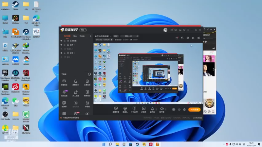Screen dimensions: 262x147
Task: Add a 摄像头 camera source
Action: pos(125,110)
